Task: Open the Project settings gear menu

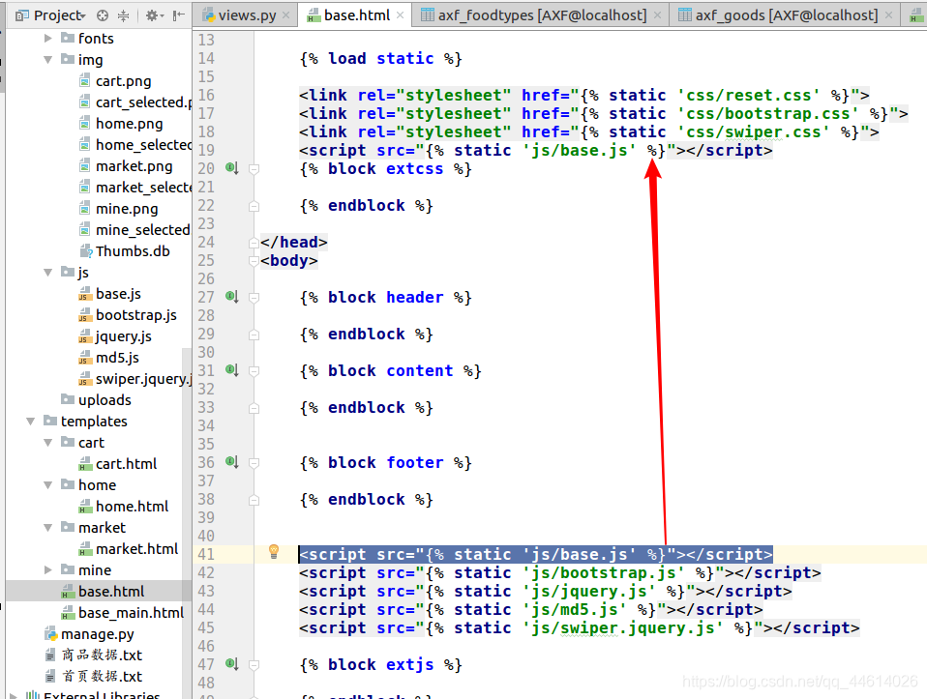Action: click(154, 15)
